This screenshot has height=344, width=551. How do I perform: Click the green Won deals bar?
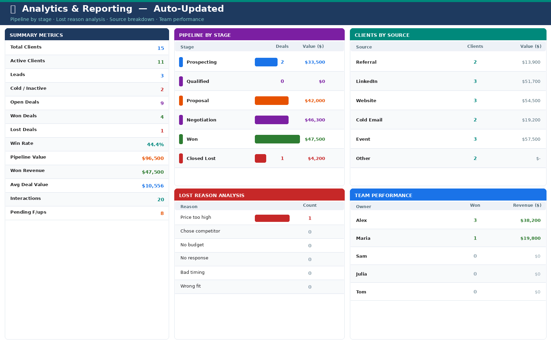(277, 139)
